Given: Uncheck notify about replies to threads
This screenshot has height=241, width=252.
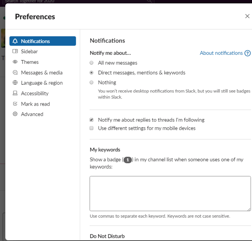Looking at the screenshot, I should click(92, 120).
